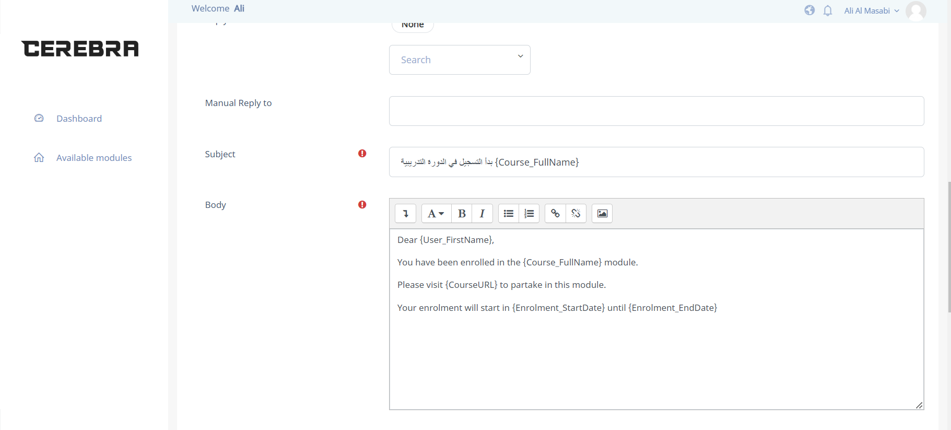Image resolution: width=951 pixels, height=430 pixels.
Task: Click the Manual Reply to field
Action: 656,111
